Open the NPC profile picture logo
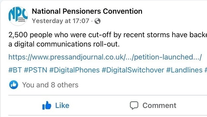 (18, 15)
